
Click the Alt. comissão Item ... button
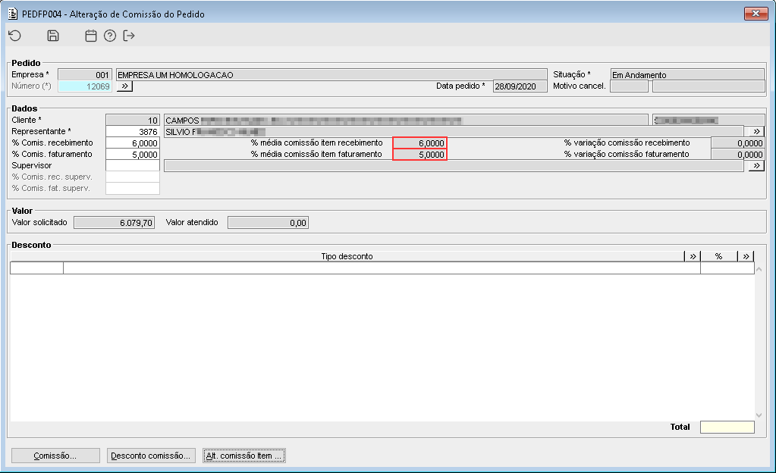click(244, 456)
